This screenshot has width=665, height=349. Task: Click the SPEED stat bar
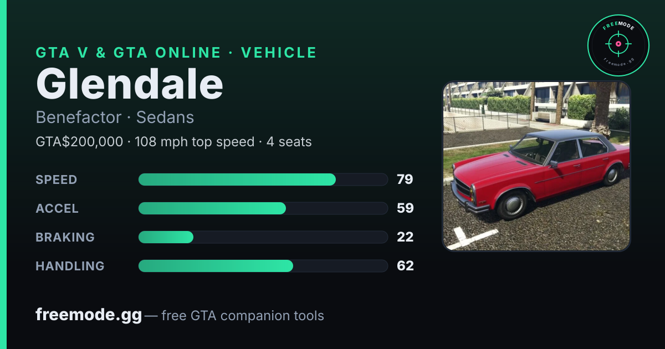(x=263, y=179)
